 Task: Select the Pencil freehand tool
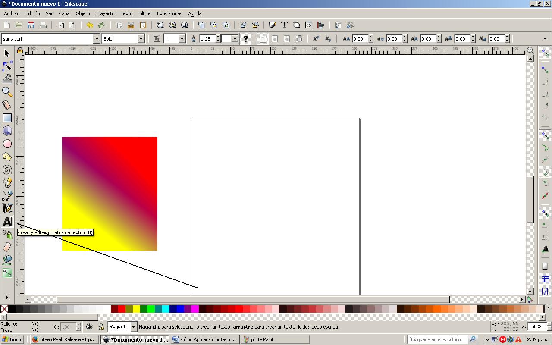point(7,182)
